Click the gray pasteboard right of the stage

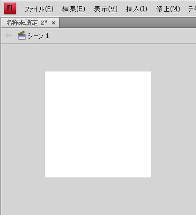pos(173,124)
